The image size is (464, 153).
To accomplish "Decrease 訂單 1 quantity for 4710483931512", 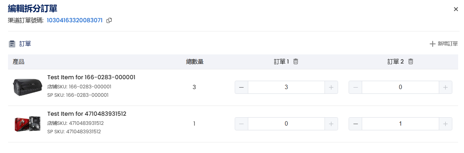I will tap(241, 124).
